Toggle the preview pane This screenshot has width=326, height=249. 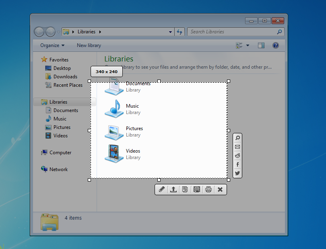click(x=261, y=45)
